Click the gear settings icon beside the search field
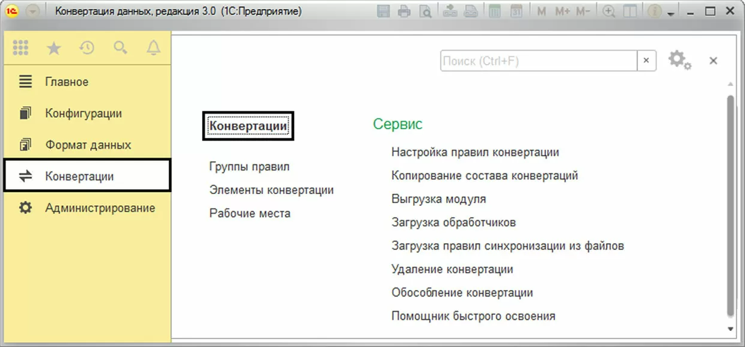This screenshot has width=745, height=347. pos(679,60)
